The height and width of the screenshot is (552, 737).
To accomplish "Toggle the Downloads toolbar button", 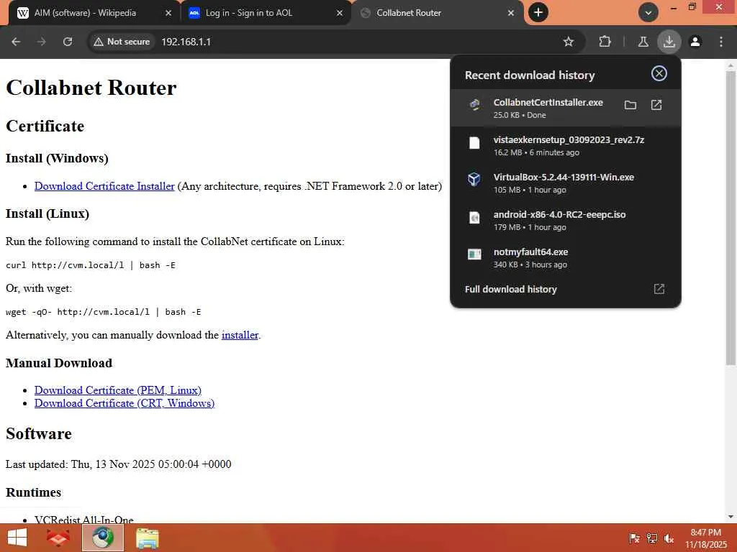I will coord(669,42).
